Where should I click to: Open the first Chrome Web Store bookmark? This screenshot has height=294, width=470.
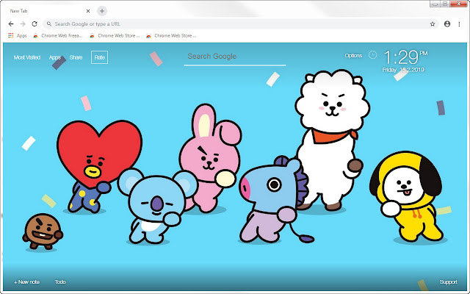(57, 36)
